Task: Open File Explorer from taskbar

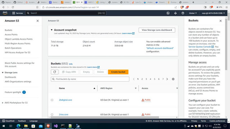Action: 26,126
